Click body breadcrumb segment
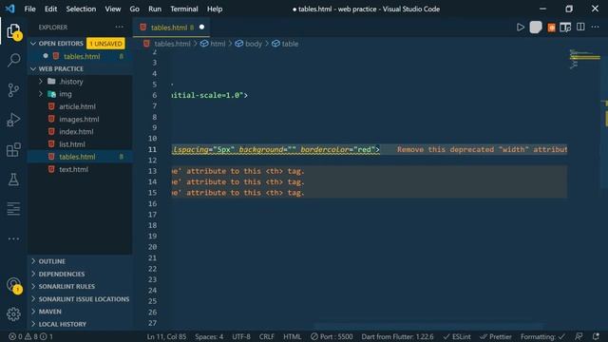The height and width of the screenshot is (342, 608). point(249,44)
